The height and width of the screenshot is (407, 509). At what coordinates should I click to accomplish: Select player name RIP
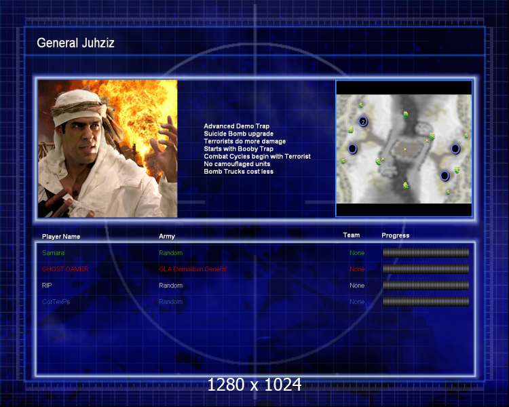[47, 286]
